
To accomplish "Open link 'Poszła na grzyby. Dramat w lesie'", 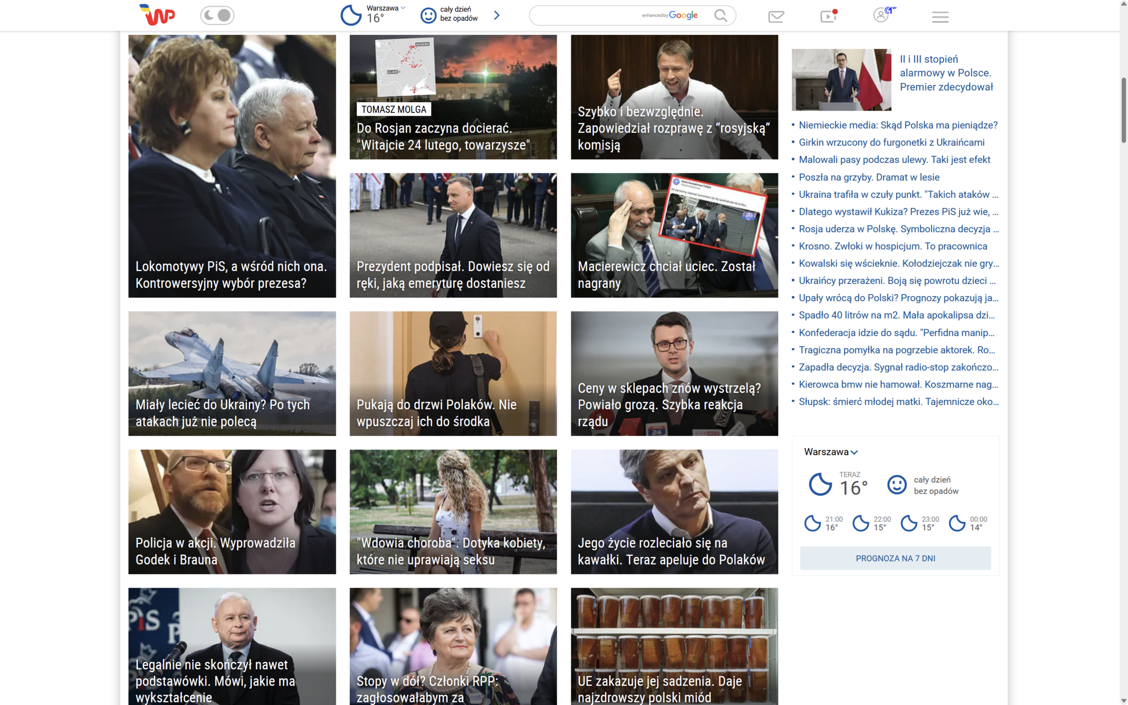I will click(869, 177).
